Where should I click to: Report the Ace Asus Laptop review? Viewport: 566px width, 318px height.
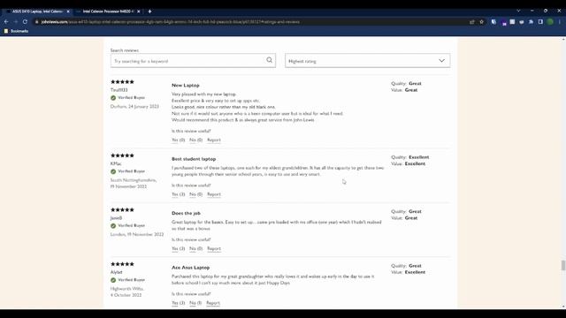coord(213,303)
